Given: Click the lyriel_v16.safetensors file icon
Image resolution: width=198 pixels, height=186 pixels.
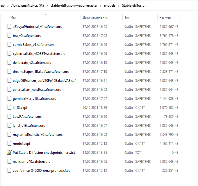Looking at the screenshot, I should coord(9,126).
